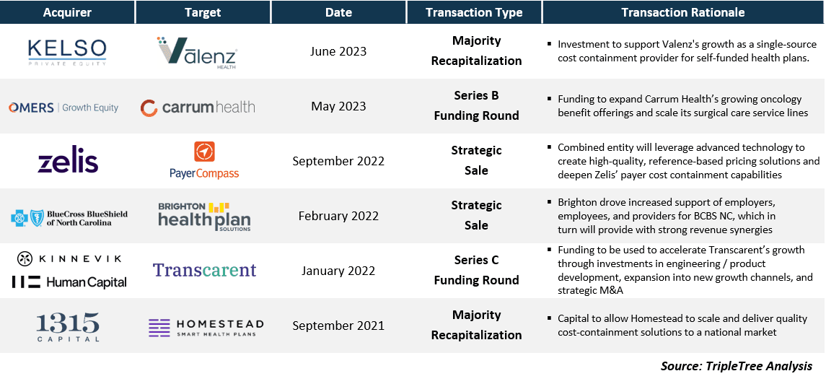
Task: Click the Homestead Smart Health Plans logo
Action: click(x=206, y=327)
